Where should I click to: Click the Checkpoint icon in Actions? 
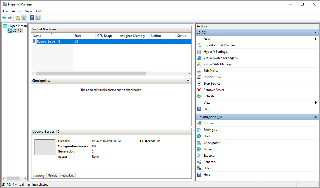(199, 143)
